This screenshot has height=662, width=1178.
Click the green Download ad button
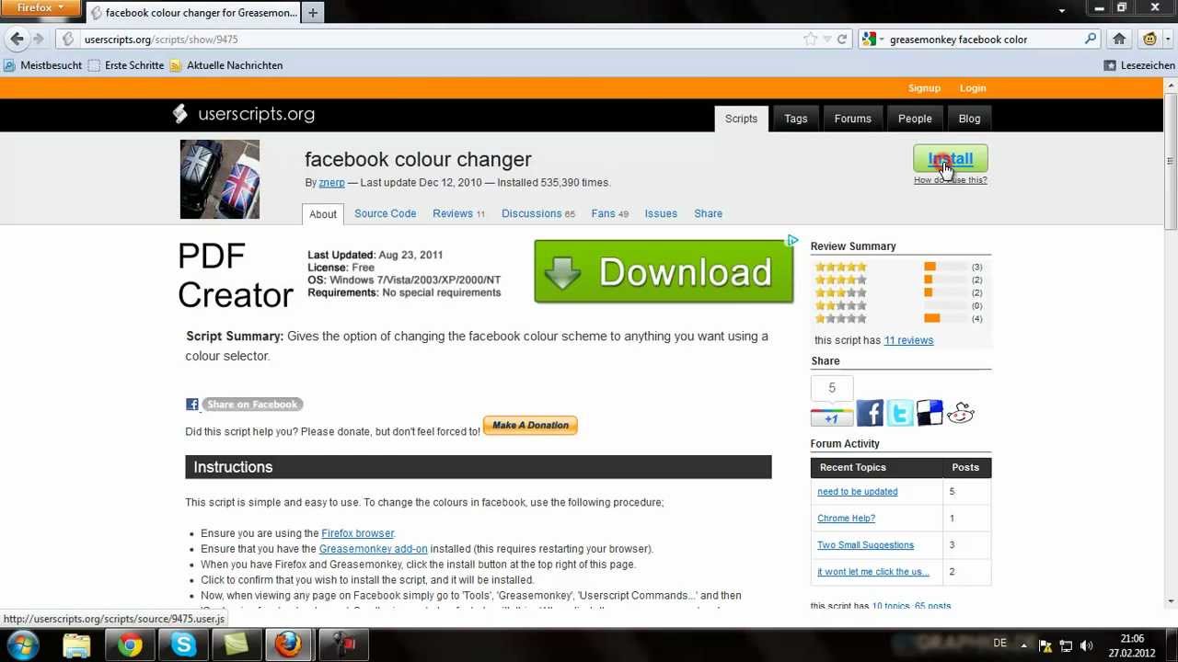pos(664,272)
